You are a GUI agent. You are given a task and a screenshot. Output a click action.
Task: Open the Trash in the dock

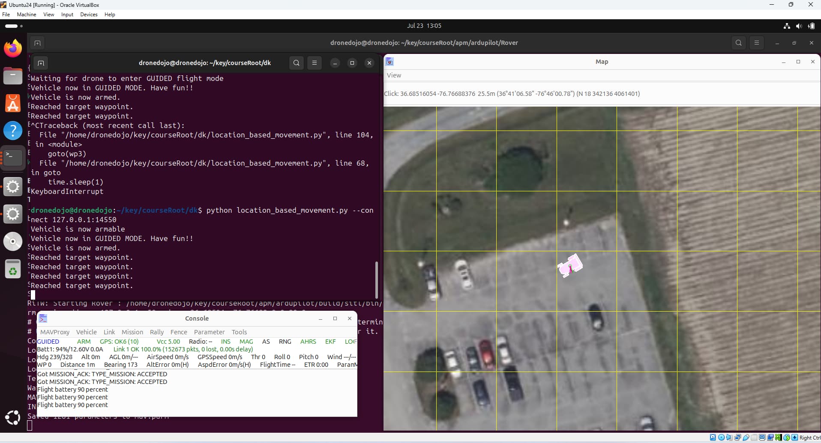pos(13,269)
